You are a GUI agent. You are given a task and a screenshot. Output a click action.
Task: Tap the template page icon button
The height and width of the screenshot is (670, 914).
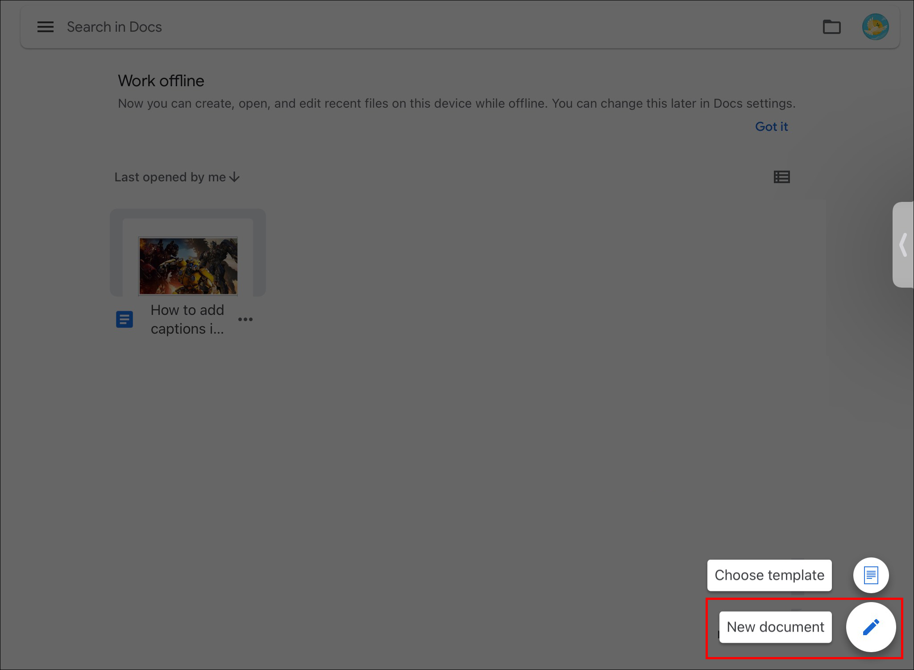pos(871,575)
